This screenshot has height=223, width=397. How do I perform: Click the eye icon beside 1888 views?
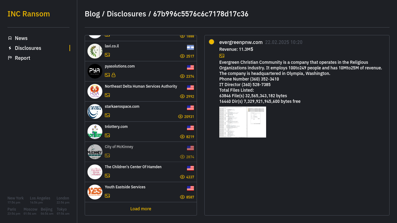pyautogui.click(x=182, y=36)
